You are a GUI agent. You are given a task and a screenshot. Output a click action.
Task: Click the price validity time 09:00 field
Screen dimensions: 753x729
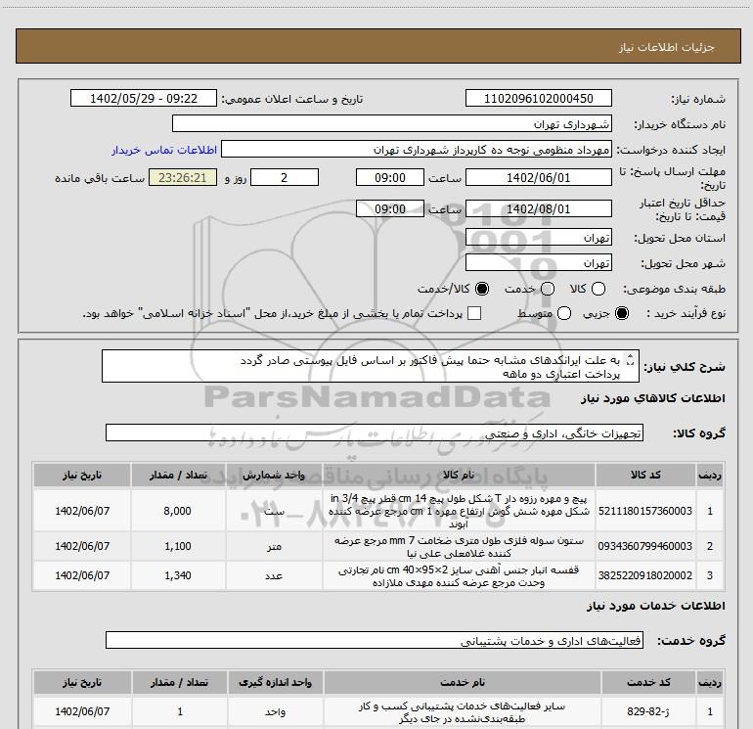tap(390, 209)
